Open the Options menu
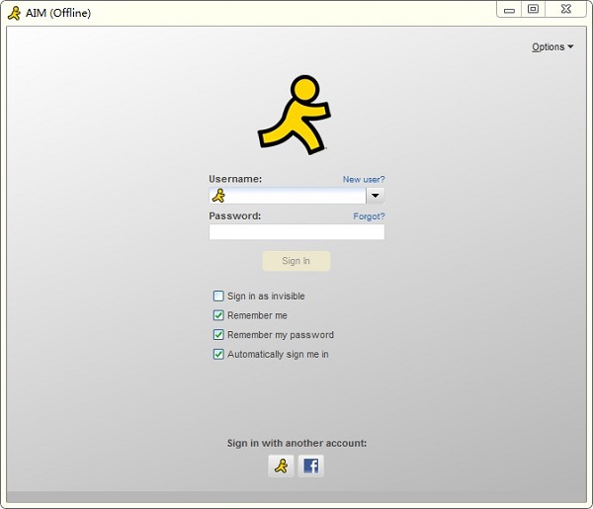 tap(552, 46)
